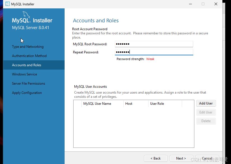This screenshot has height=164, width=231.
Task: Cancel the MySQL installer wizard
Action: tap(207, 158)
